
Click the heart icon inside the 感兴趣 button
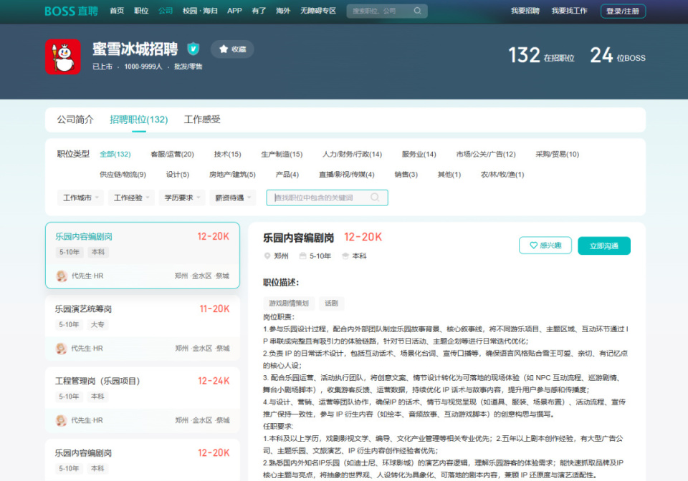pos(533,244)
